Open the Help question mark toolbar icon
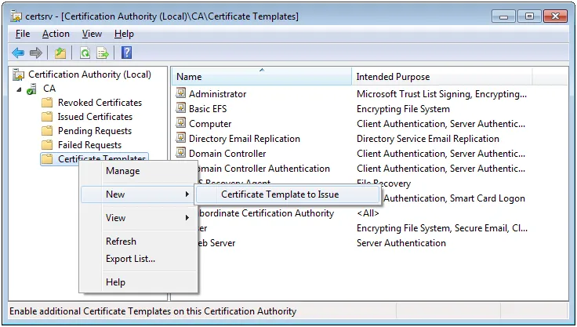Viewport: 577px width, 327px height. point(126,53)
